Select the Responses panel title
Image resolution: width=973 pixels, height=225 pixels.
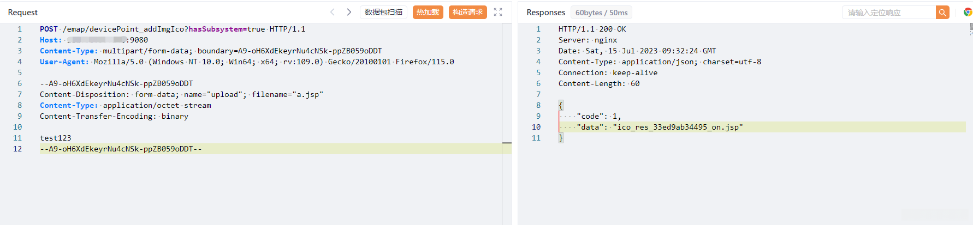[x=545, y=13]
